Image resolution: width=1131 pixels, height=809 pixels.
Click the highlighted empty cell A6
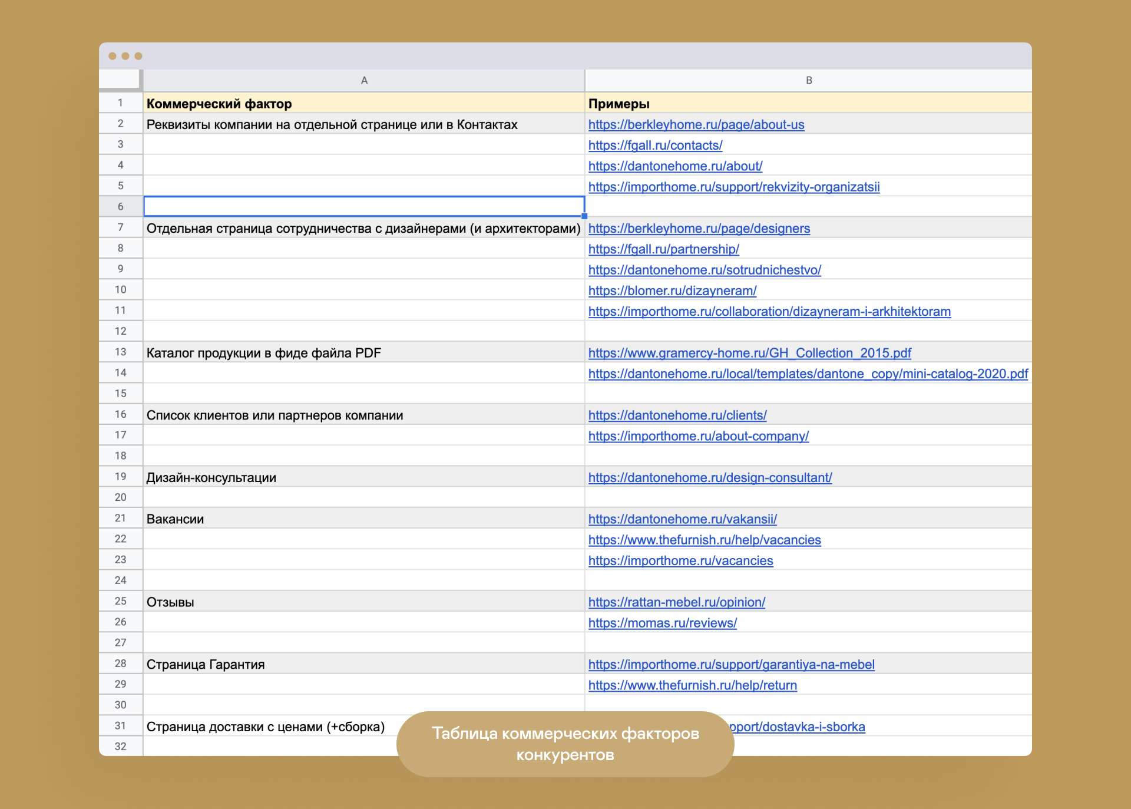click(364, 206)
